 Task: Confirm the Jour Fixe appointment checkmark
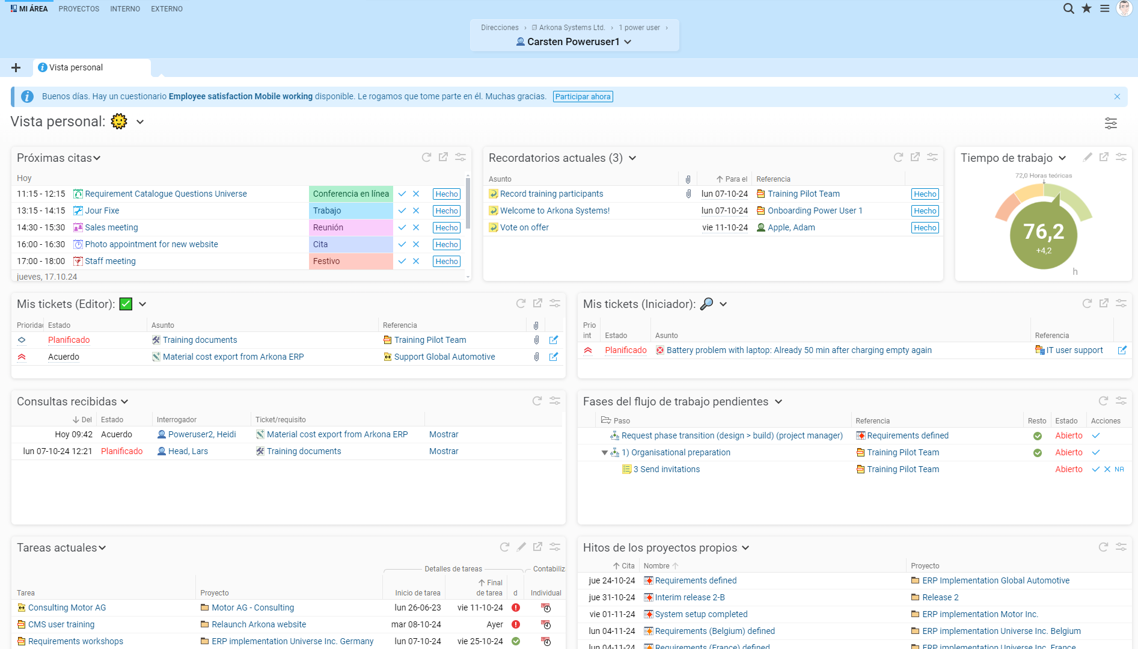pos(402,211)
